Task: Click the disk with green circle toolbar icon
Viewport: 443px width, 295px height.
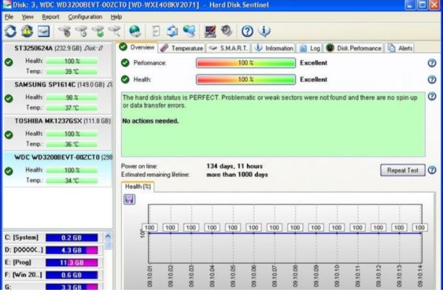Action: [x=98, y=31]
